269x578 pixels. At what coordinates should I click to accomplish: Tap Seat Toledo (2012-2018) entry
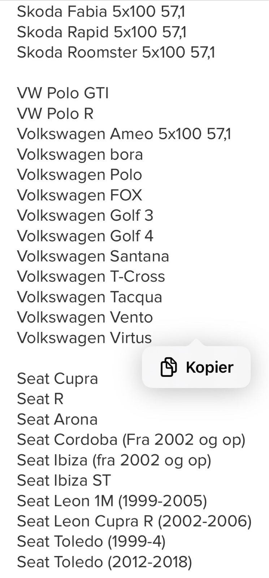tap(104, 562)
